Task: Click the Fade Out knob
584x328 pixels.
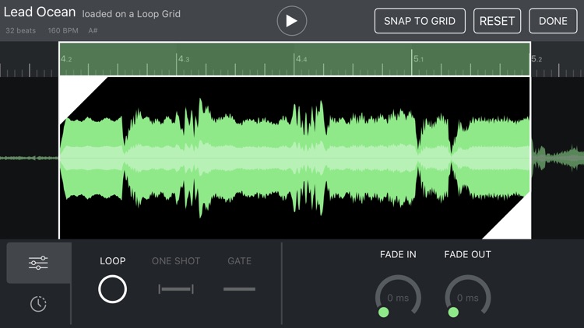Action: click(x=467, y=296)
